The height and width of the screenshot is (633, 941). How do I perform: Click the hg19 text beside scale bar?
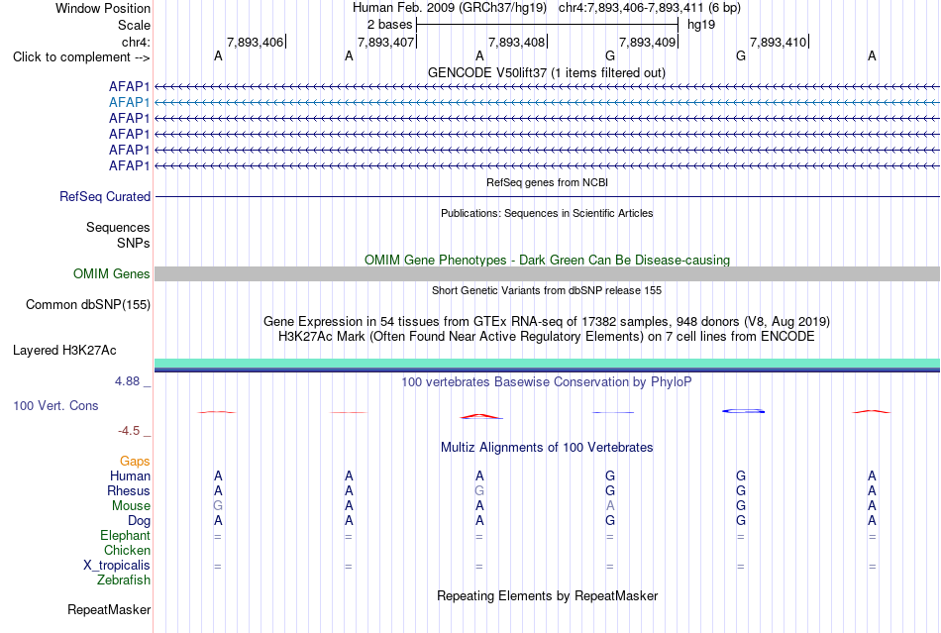pyautogui.click(x=701, y=25)
